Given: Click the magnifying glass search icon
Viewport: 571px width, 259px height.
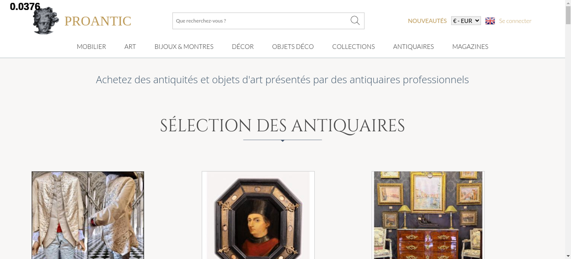Looking at the screenshot, I should 355,21.
